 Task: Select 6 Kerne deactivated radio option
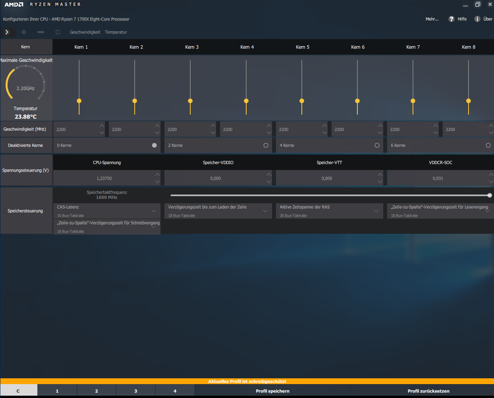[488, 145]
